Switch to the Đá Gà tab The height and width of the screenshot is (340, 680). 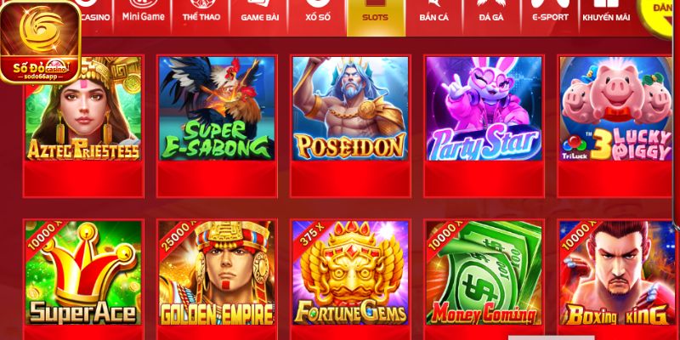(x=492, y=16)
